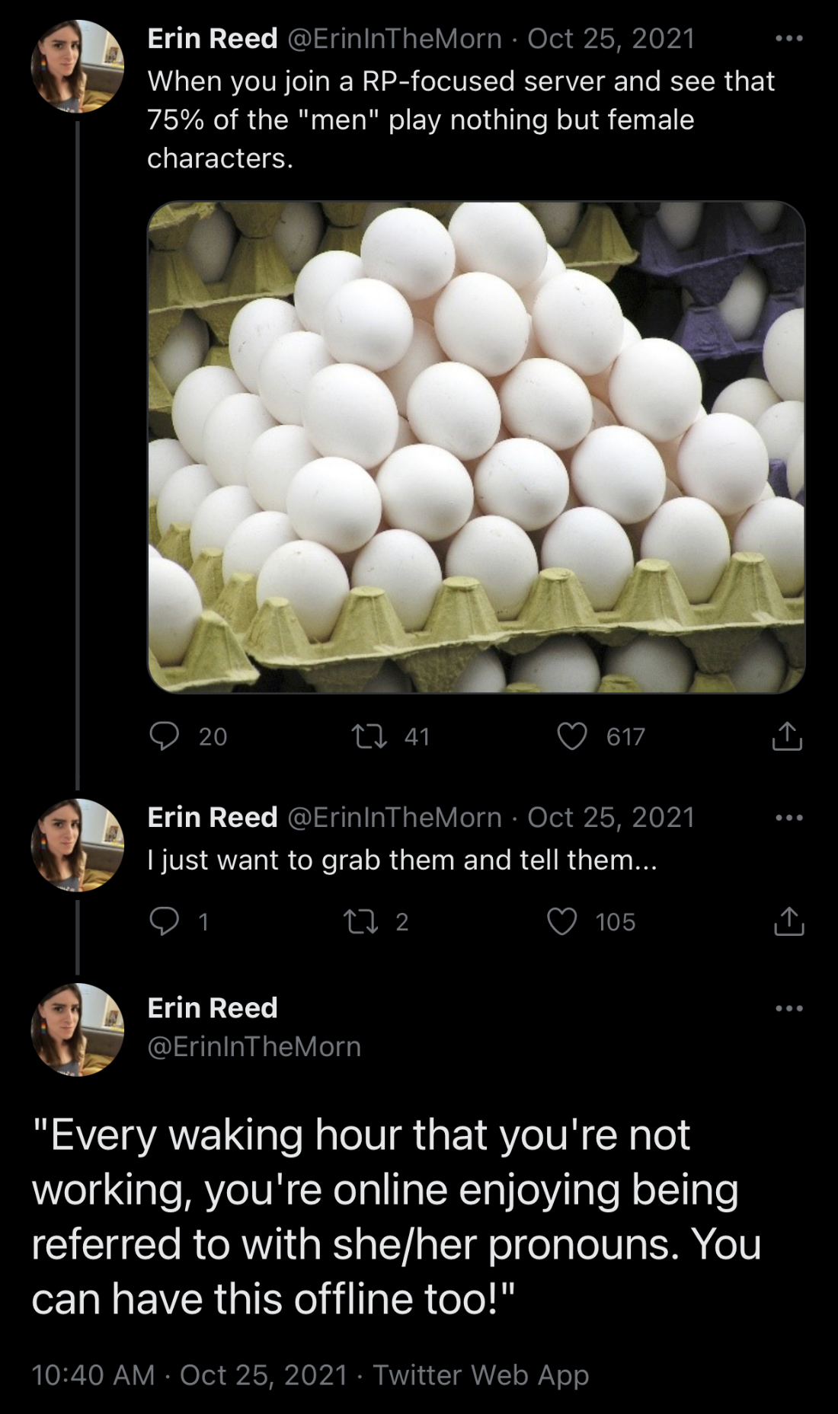The width and height of the screenshot is (838, 1414).
Task: Open Erin Reed name on first tweet
Action: tap(212, 39)
